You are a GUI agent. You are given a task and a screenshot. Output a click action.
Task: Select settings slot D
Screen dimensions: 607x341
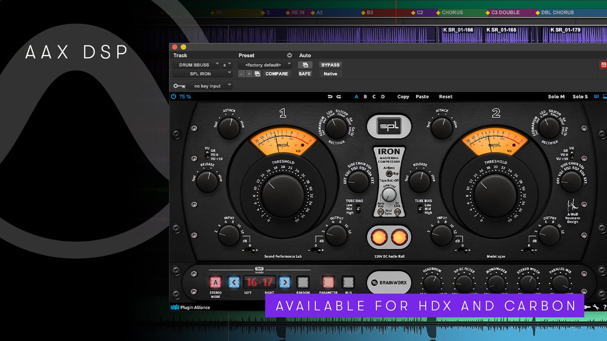point(383,96)
